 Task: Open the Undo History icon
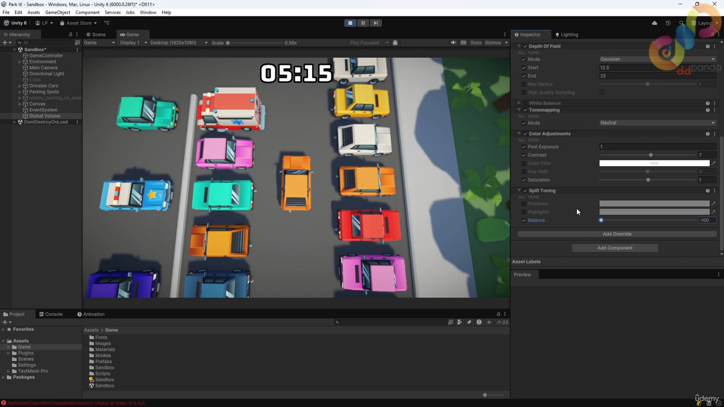pos(668,23)
